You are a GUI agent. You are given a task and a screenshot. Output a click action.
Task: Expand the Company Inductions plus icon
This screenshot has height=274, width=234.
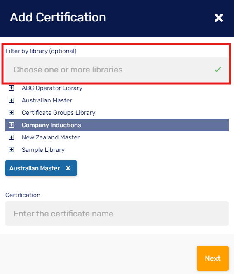[12, 125]
